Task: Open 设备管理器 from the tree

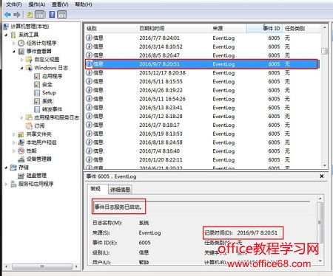Action: coord(38,159)
